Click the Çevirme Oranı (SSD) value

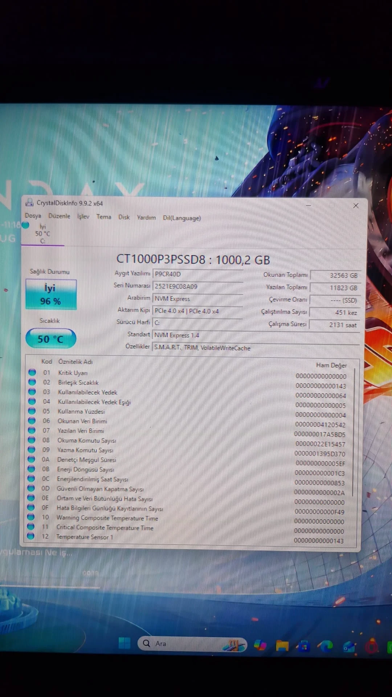[335, 300]
